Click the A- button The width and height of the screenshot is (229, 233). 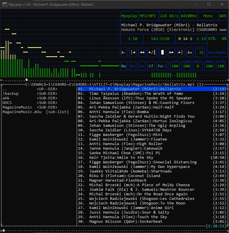[123, 53]
